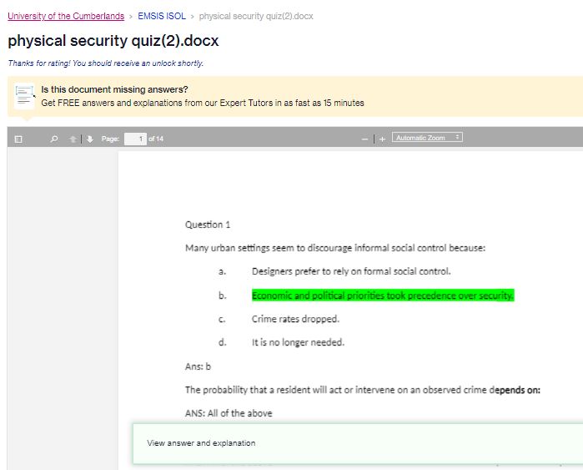Click the 'Crime rates dropped.' option

tap(295, 319)
